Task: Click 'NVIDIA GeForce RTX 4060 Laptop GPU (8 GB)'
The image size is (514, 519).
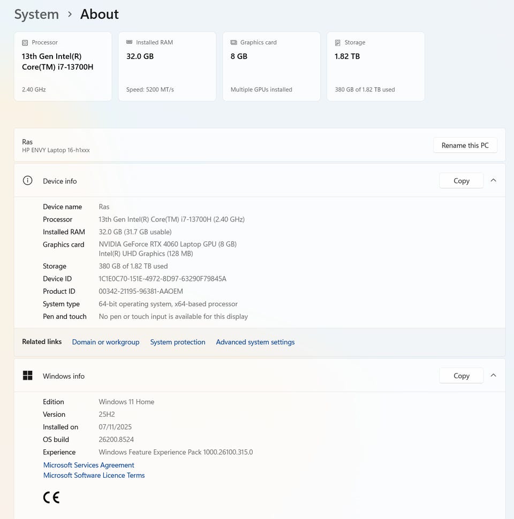Action: click(168, 245)
